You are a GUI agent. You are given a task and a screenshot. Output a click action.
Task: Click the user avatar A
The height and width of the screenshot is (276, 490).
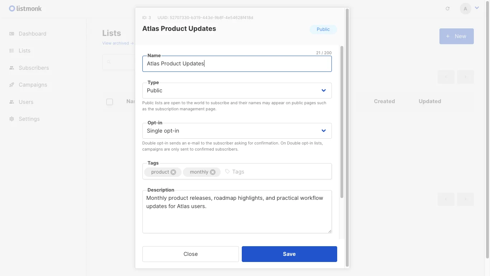466,9
